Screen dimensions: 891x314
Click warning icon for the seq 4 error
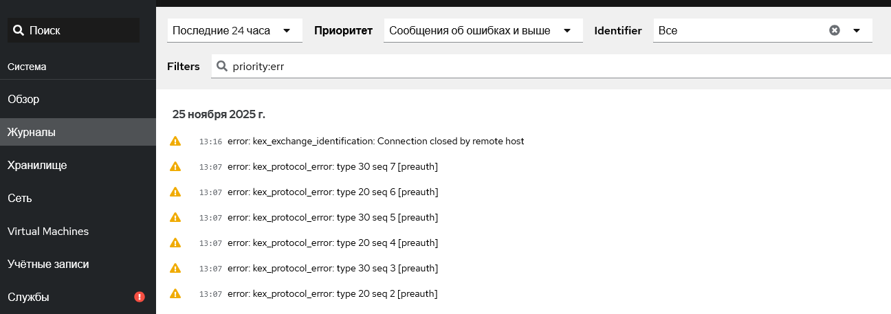(x=175, y=243)
